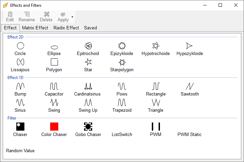Select the Sawtooth waveform effect

click(189, 86)
